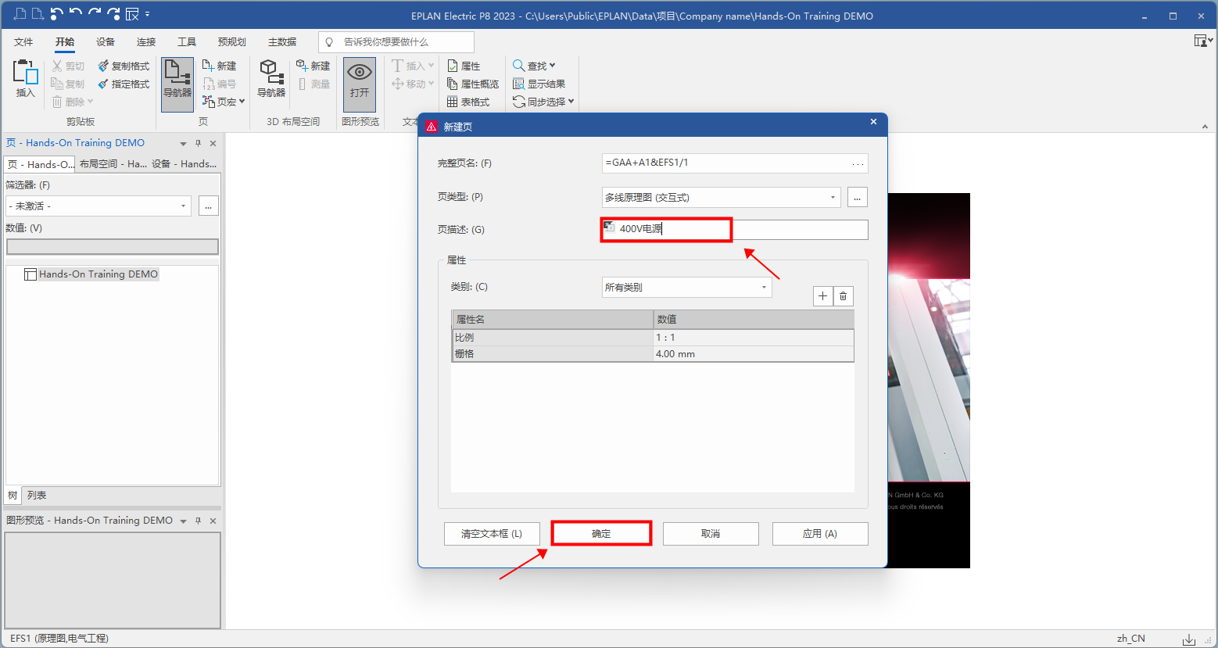Click 显示结果 show results icon

click(x=518, y=84)
